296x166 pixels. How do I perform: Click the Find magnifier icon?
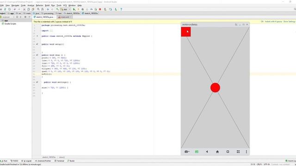point(38,9)
